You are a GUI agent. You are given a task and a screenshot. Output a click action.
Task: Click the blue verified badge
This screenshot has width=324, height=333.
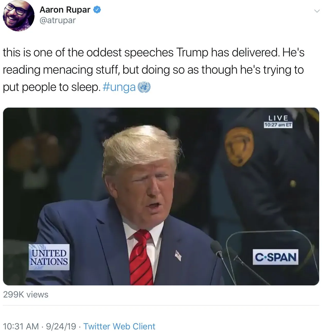pos(97,10)
